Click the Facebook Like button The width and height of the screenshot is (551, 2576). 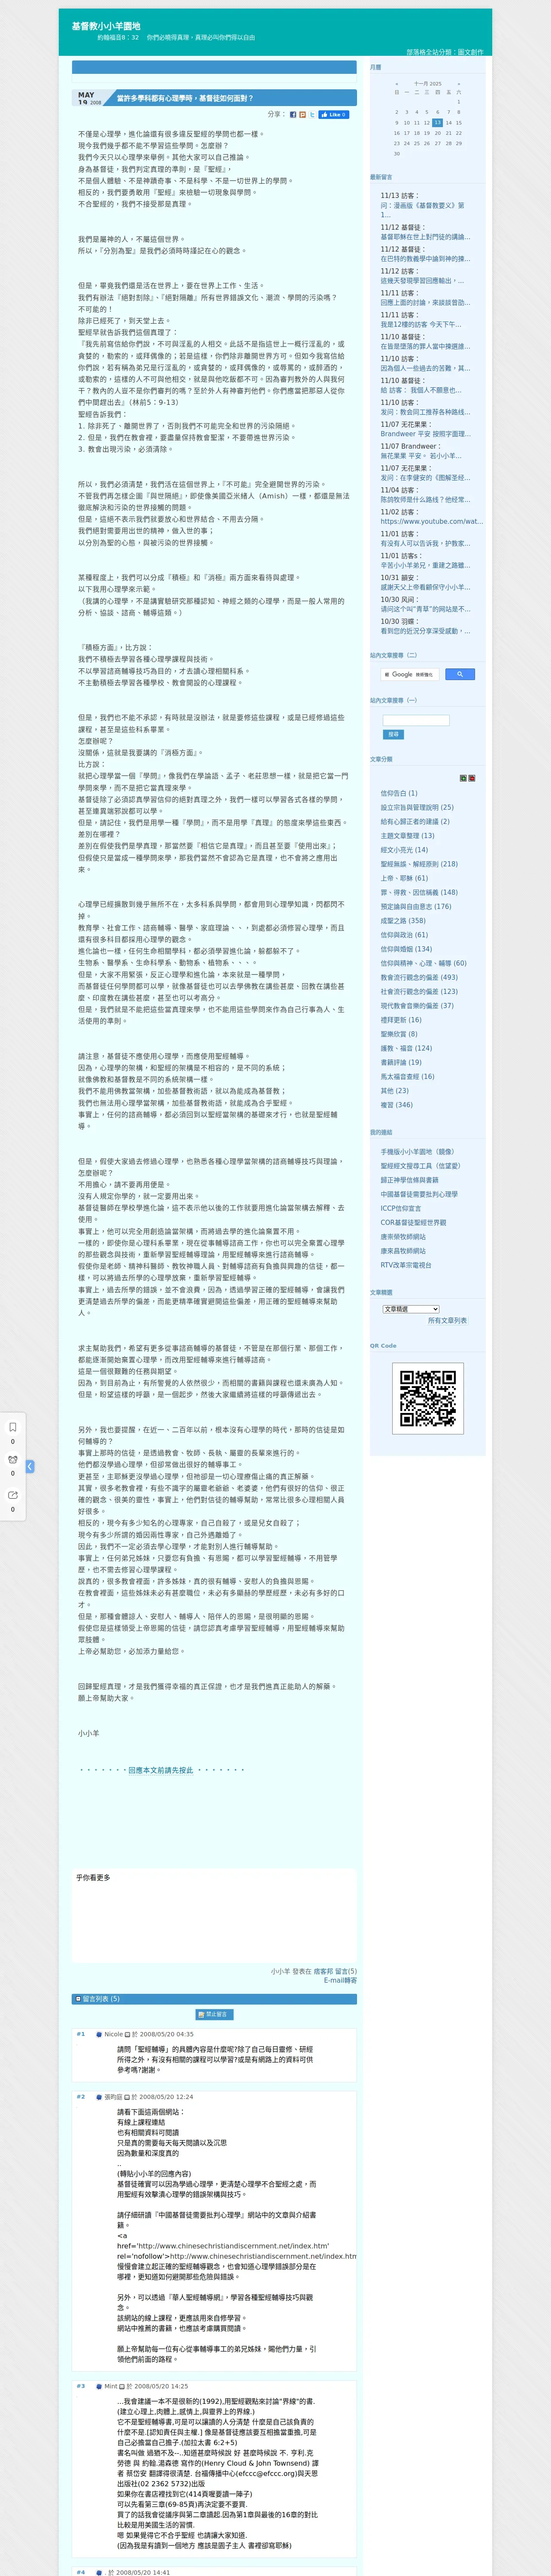pyautogui.click(x=334, y=115)
